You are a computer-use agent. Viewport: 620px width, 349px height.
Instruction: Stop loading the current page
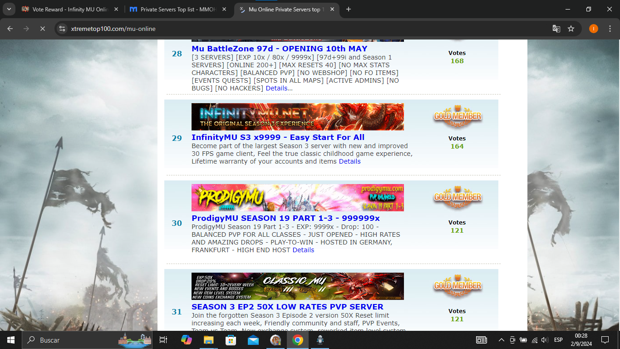click(x=42, y=29)
